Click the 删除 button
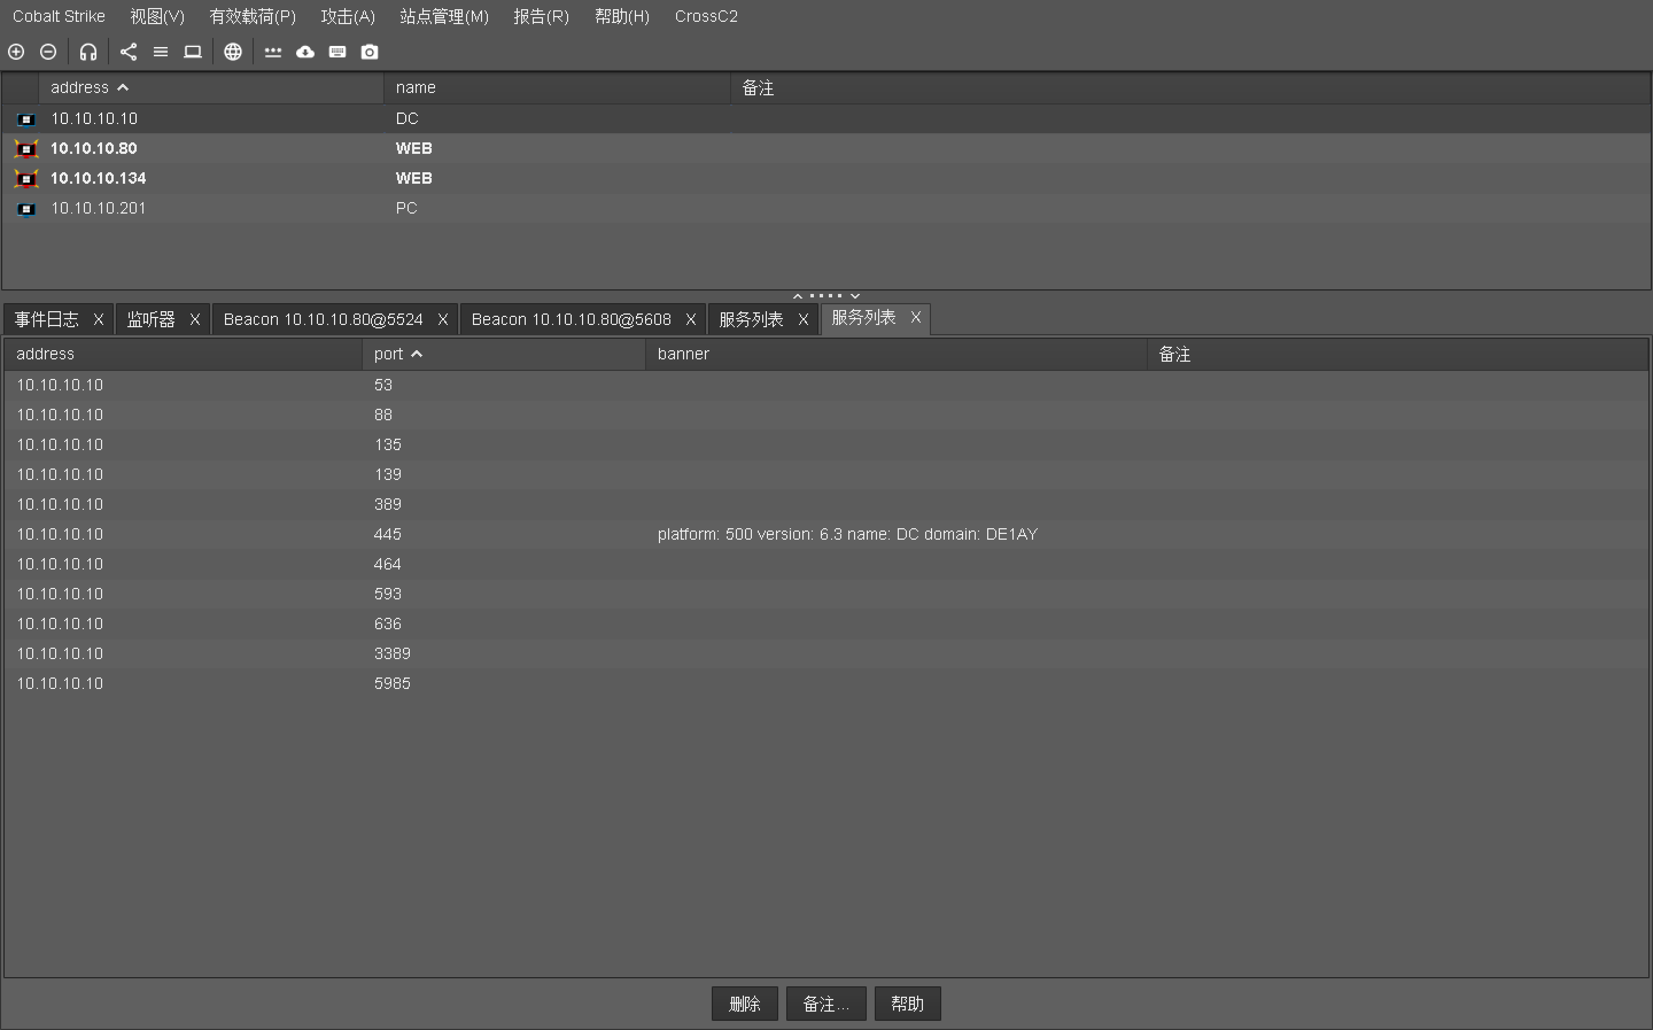1653x1030 pixels. click(x=744, y=1004)
